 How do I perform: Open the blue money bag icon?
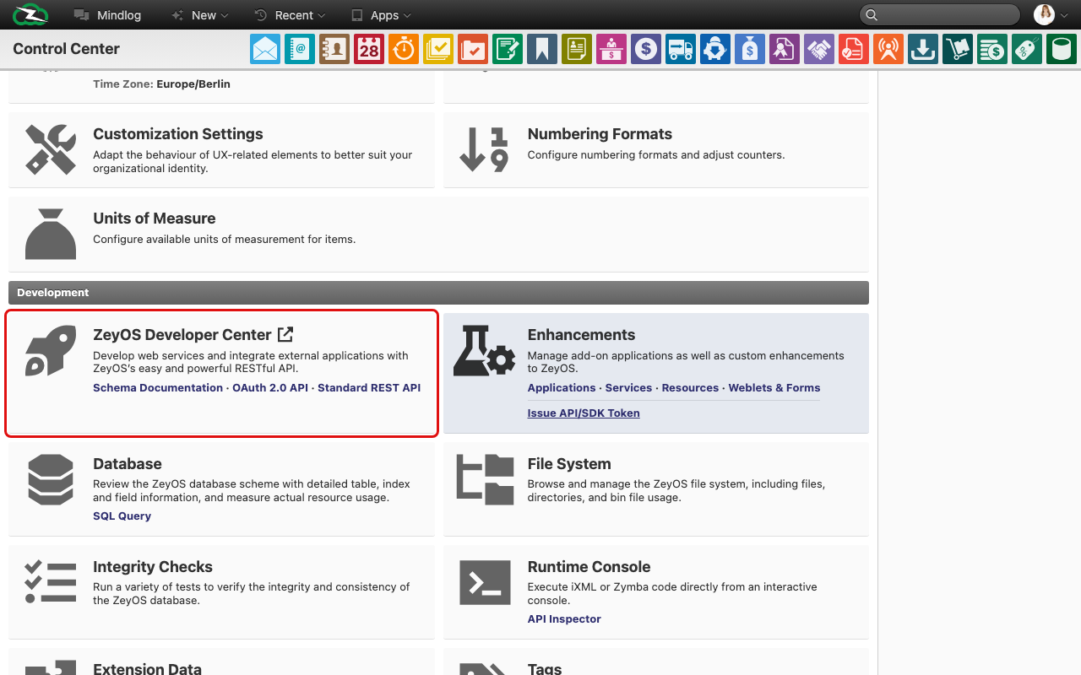[x=750, y=49]
